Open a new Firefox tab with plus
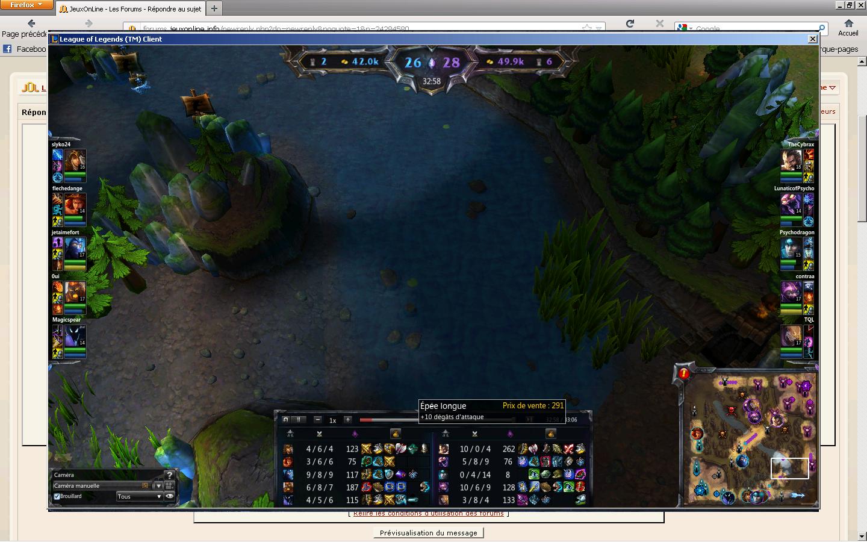867x542 pixels. (x=214, y=8)
